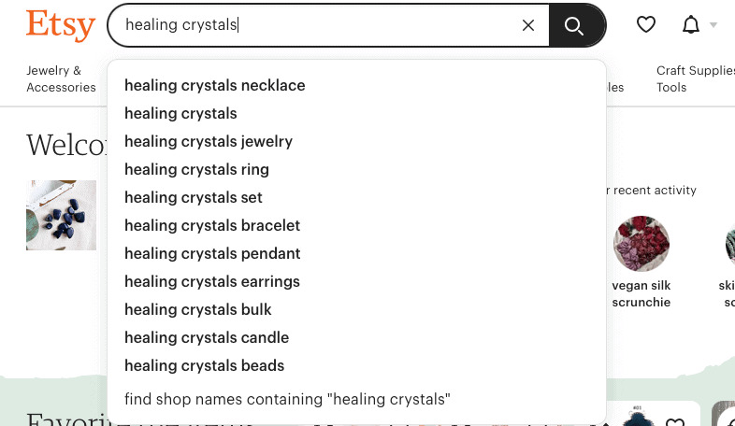Viewport: 735px width, 426px height.
Task: Select "healing crystals set" suggestion
Action: coord(194,197)
